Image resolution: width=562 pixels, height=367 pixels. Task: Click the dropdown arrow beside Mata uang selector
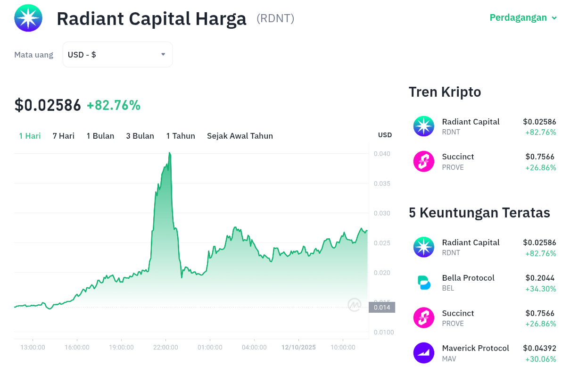(163, 54)
